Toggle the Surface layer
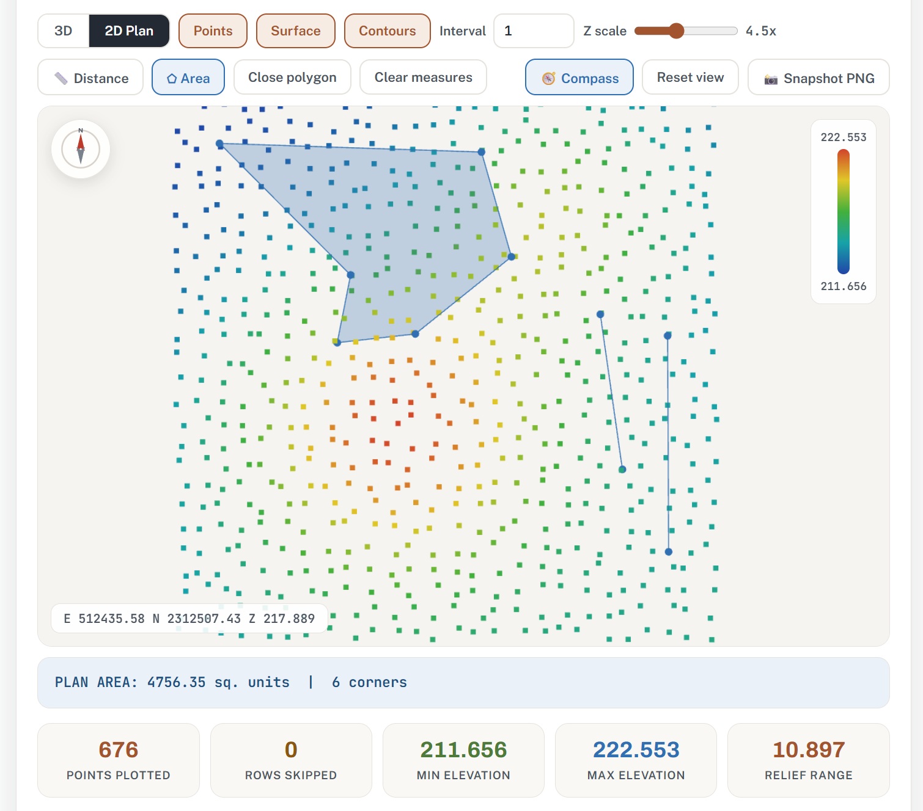 [296, 31]
